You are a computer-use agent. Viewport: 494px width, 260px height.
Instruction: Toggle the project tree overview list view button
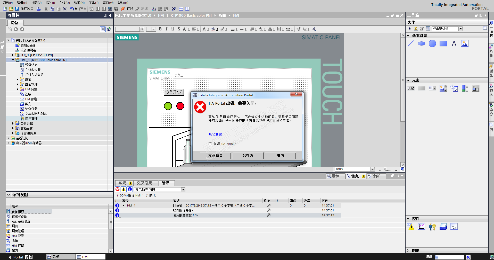tap(103, 29)
